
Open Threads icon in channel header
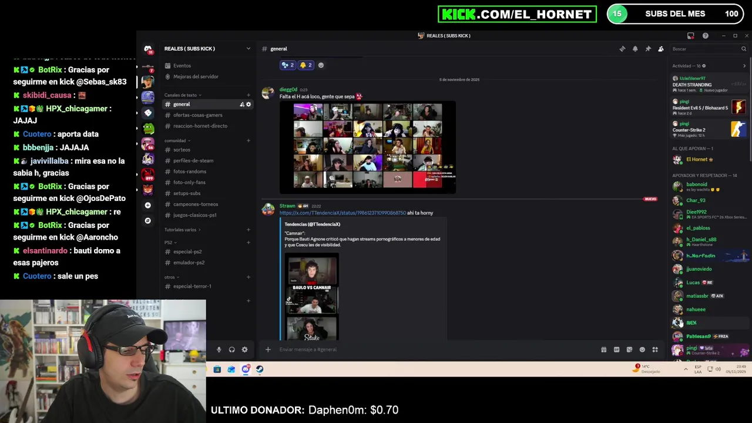622,49
